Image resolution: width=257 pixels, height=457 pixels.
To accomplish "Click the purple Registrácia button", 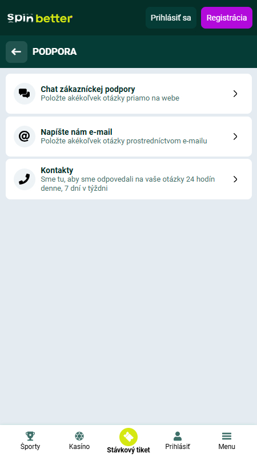I will [227, 18].
